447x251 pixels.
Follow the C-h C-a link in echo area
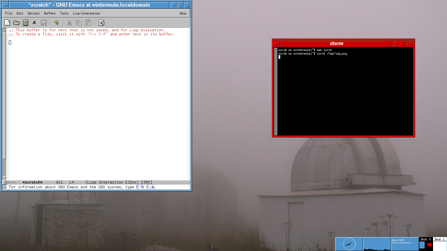[x=145, y=187]
